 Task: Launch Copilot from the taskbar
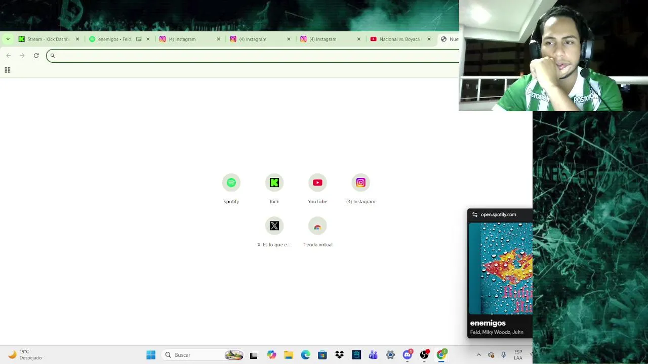[272, 355]
